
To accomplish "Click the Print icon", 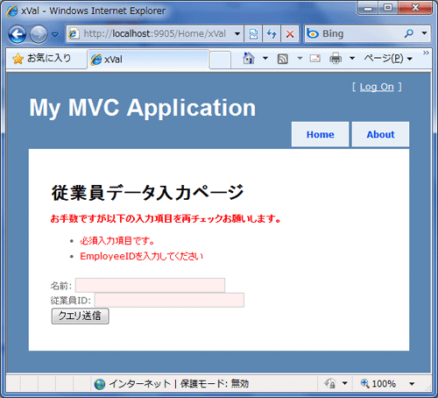I will (x=336, y=59).
